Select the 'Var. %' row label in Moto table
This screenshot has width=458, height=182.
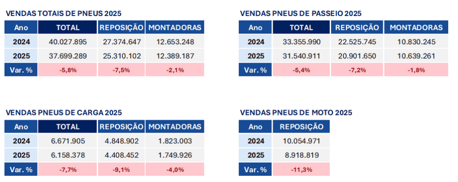point(255,169)
